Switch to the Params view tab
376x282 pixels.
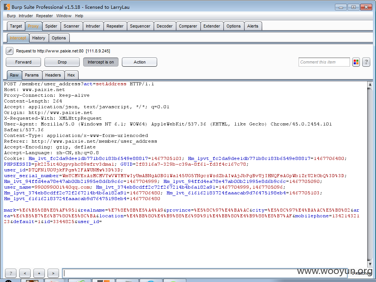pyautogui.click(x=32, y=75)
